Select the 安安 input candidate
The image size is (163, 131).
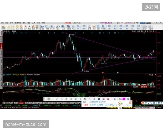(x=93, y=105)
